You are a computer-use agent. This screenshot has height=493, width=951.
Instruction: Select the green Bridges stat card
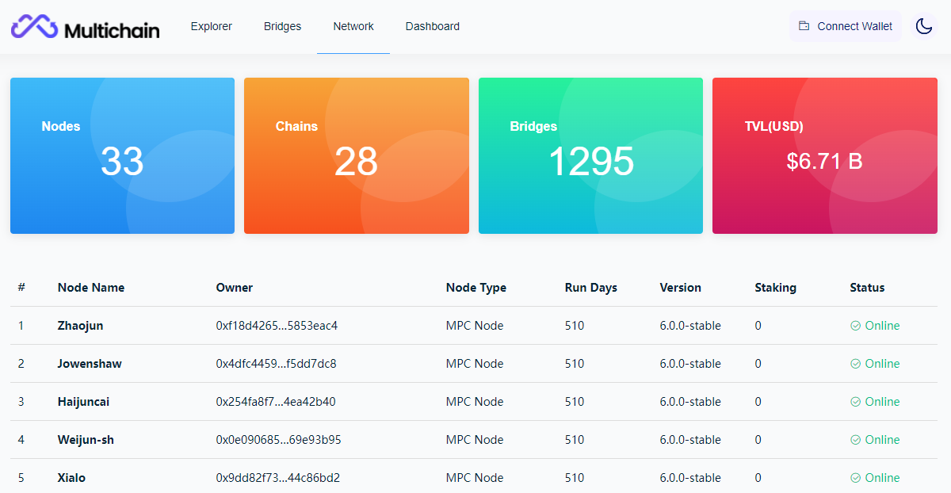[590, 155]
